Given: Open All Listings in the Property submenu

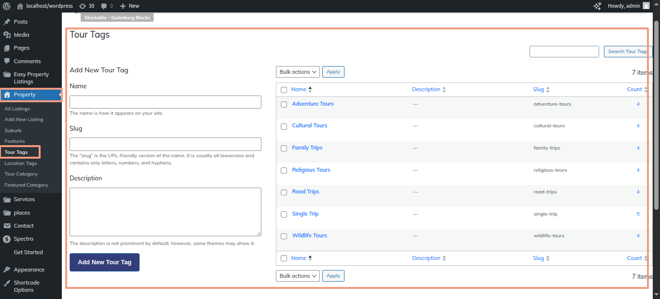Looking at the screenshot, I should point(17,109).
